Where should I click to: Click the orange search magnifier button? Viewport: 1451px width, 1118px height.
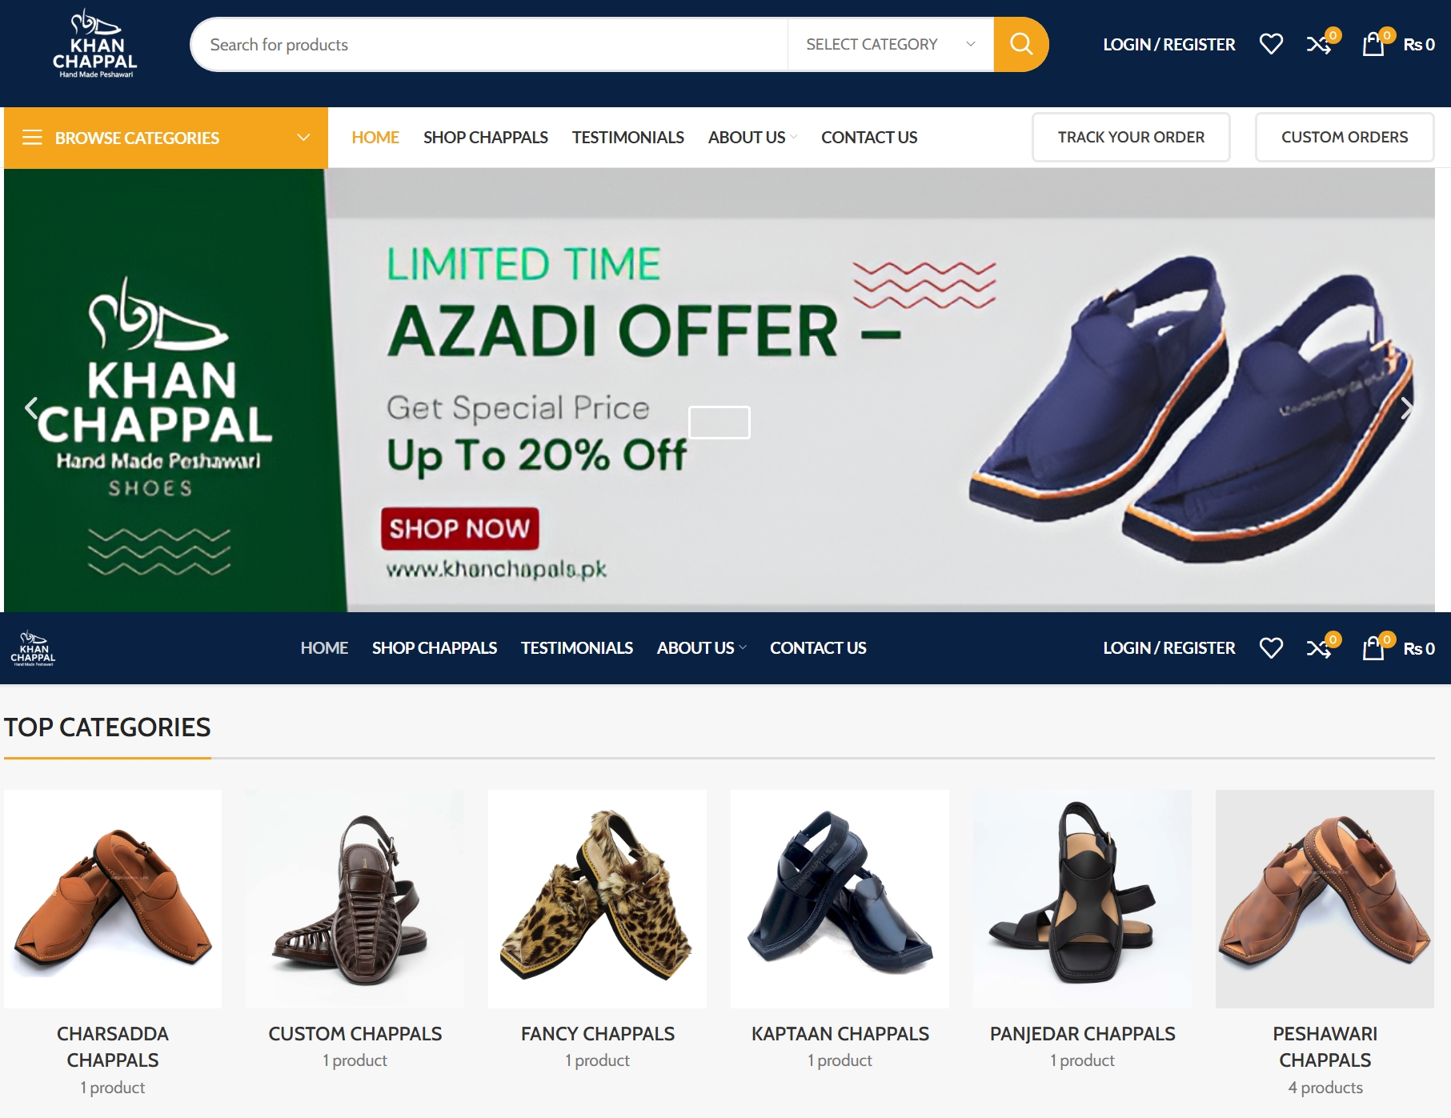tap(1020, 44)
